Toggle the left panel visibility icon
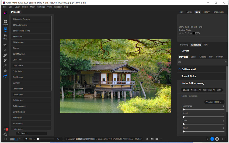The image size is (229, 143). pyautogui.click(x=5, y=139)
